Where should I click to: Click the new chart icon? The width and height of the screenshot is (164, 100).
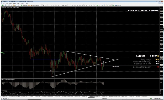point(2,5)
